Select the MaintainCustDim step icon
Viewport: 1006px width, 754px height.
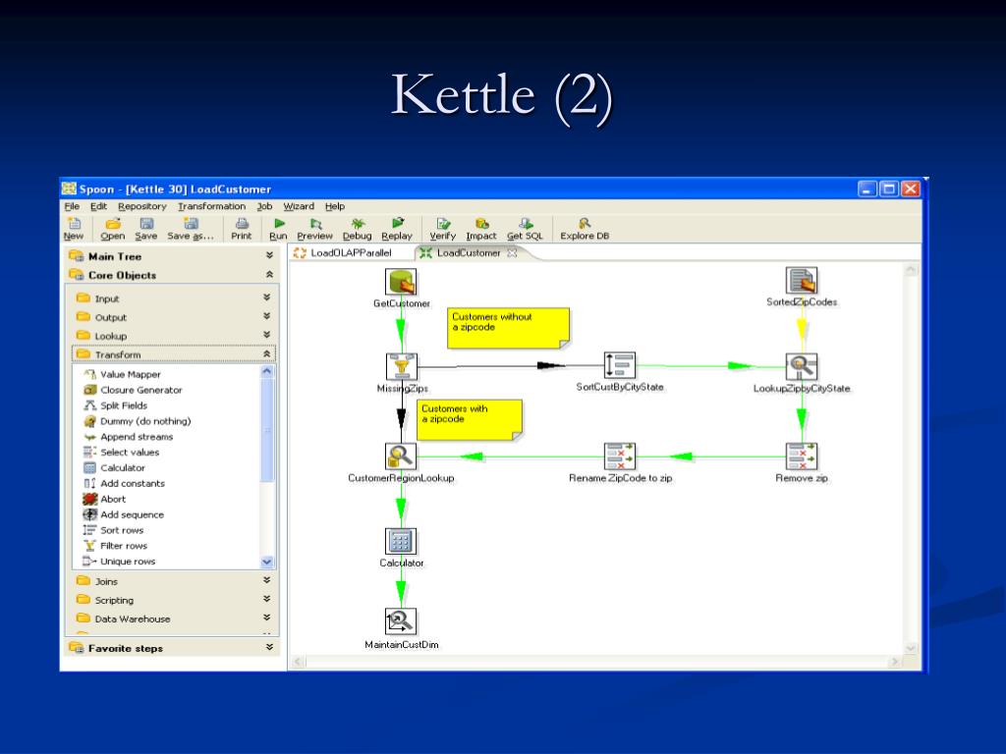point(401,621)
